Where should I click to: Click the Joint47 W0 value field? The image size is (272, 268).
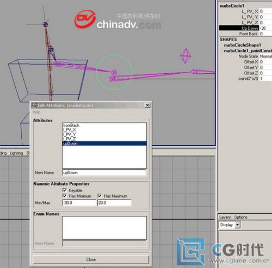tap(265, 79)
